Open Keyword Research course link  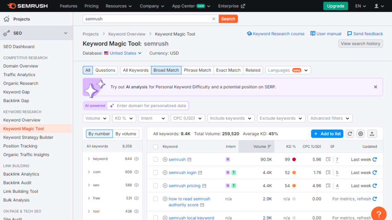[276, 34]
